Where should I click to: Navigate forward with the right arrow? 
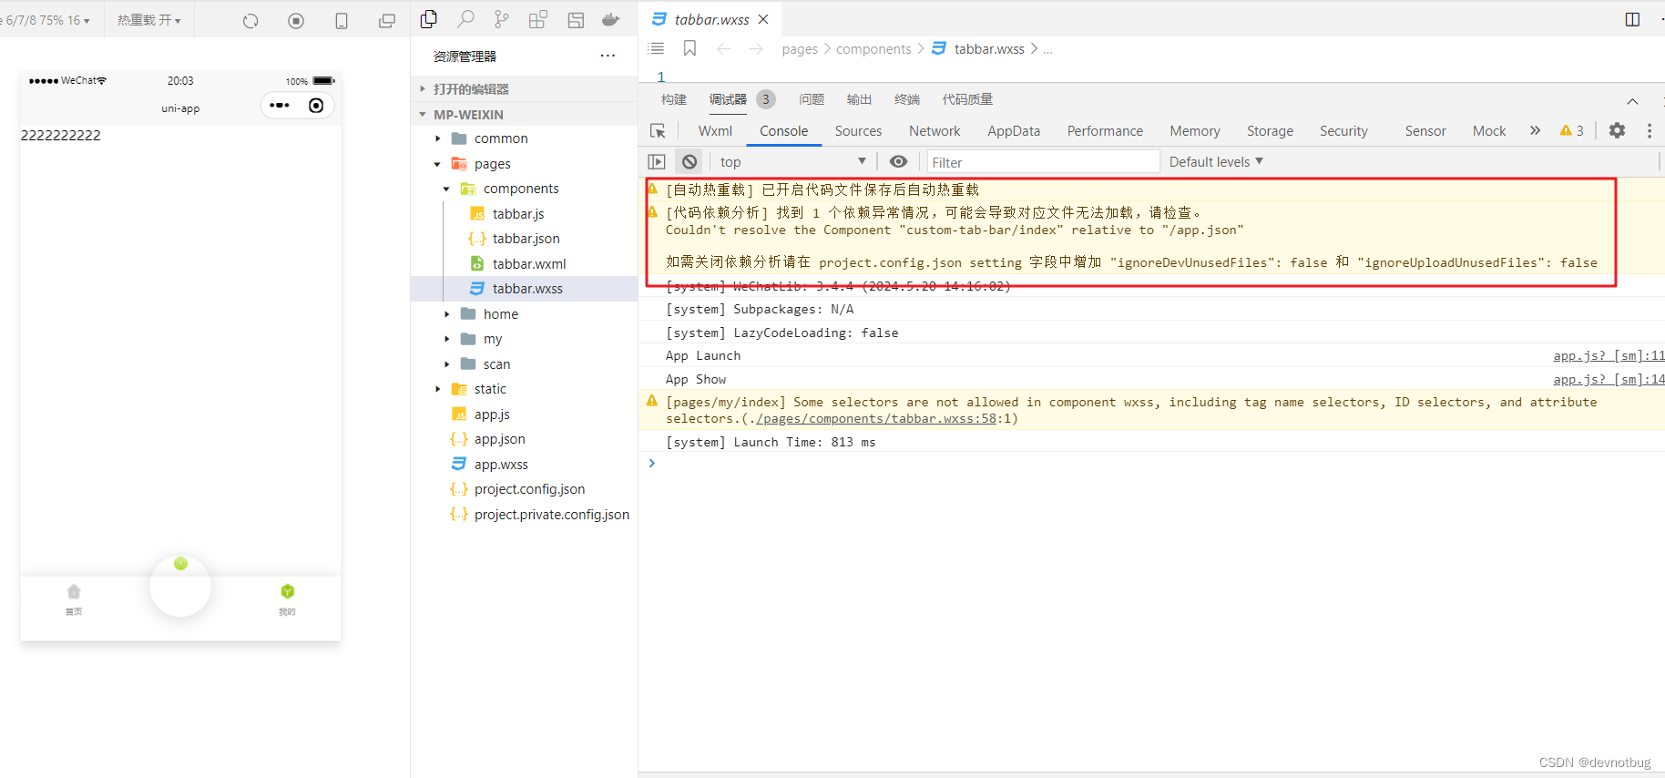coord(756,49)
